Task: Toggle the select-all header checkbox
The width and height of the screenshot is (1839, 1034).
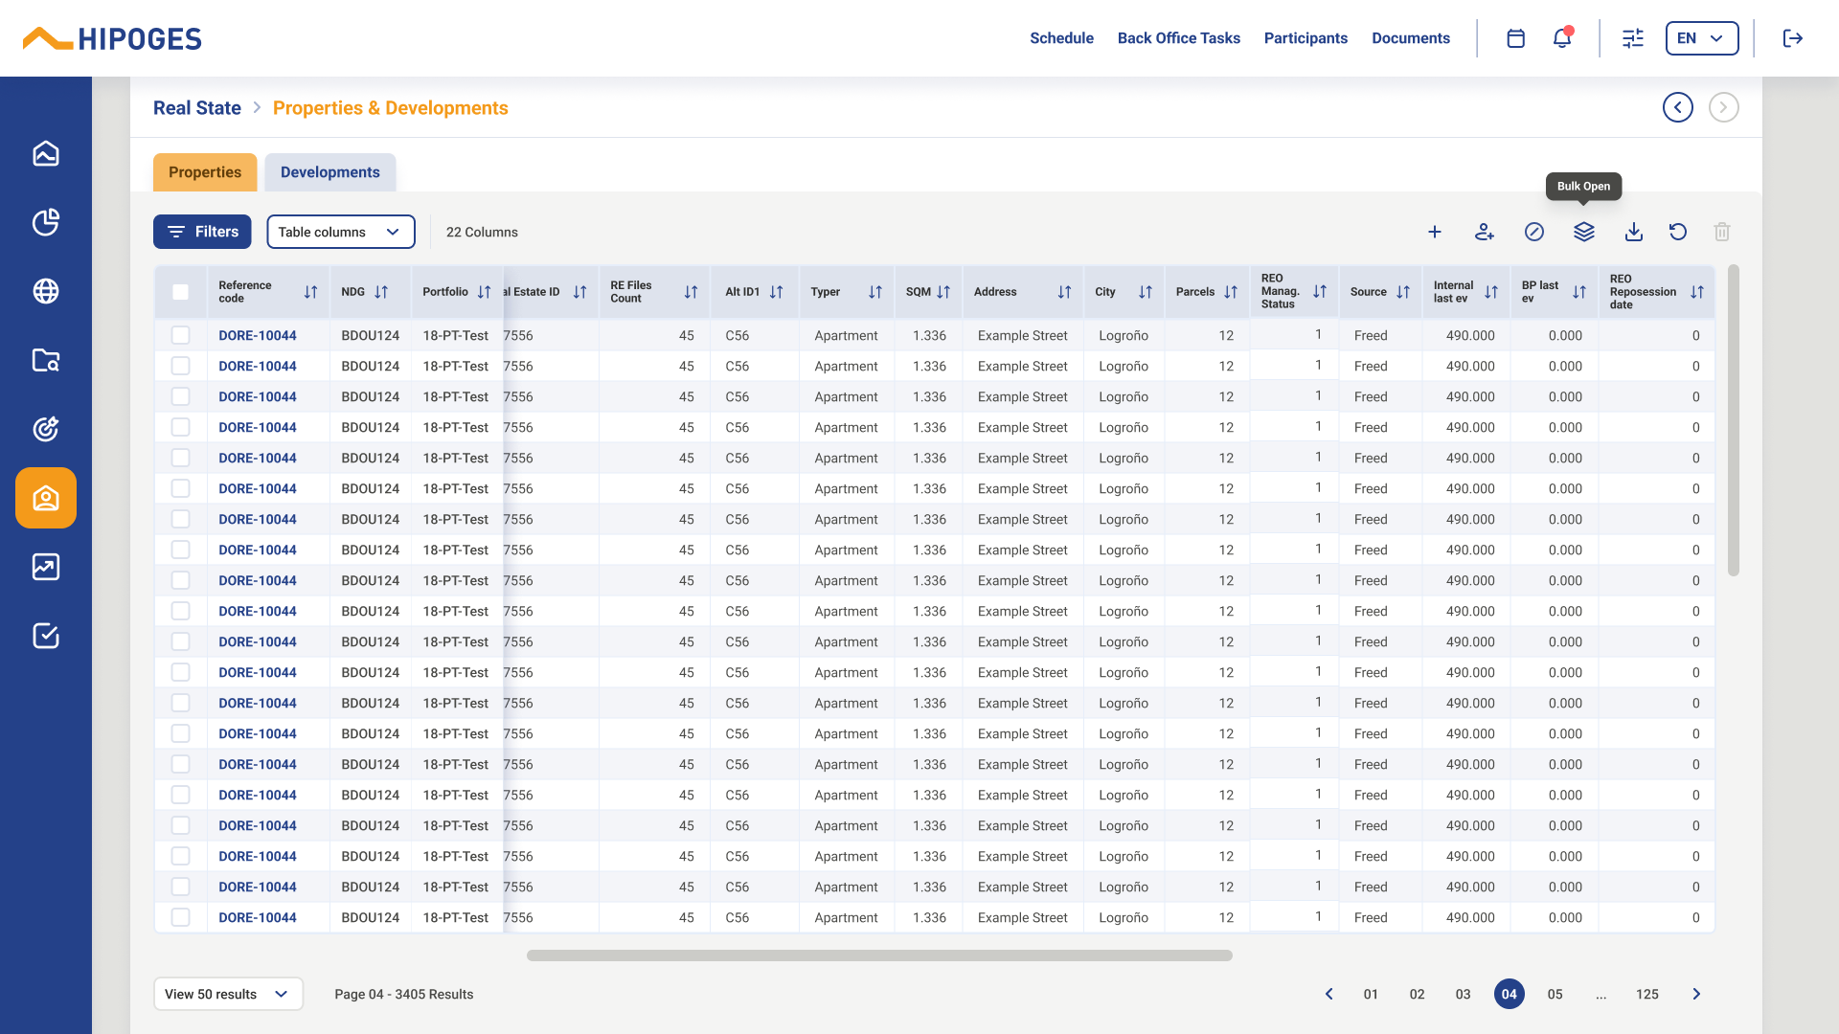Action: [x=181, y=292]
